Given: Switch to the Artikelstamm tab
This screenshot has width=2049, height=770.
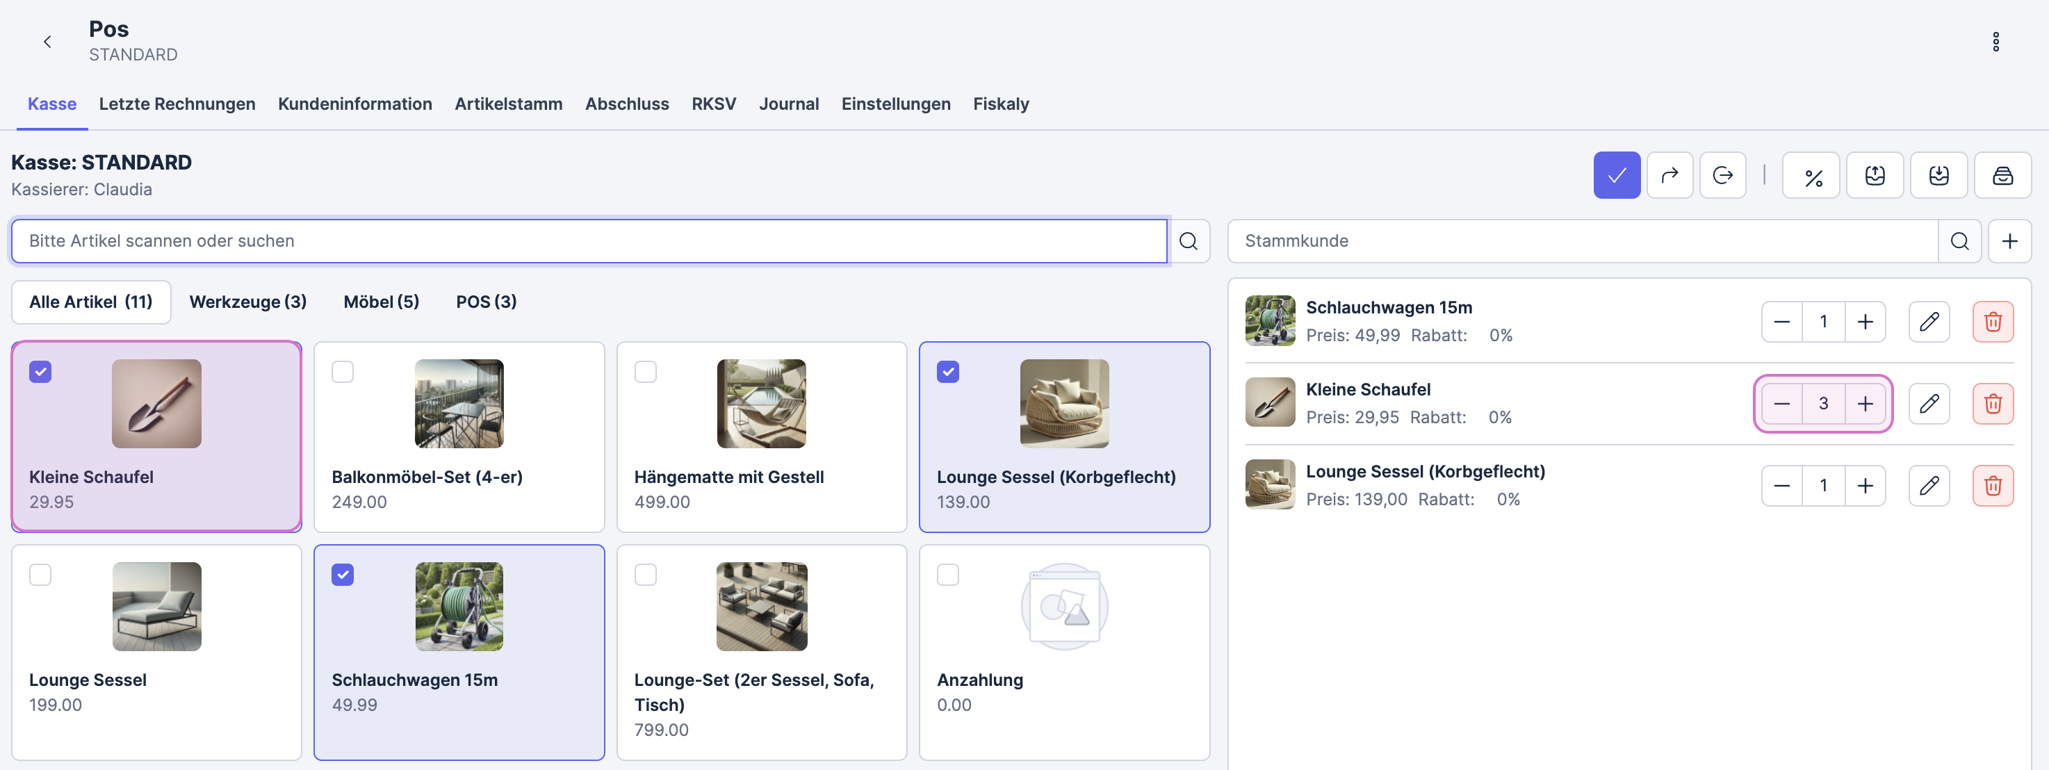Looking at the screenshot, I should click(x=508, y=104).
